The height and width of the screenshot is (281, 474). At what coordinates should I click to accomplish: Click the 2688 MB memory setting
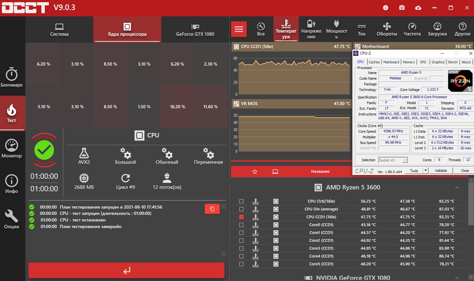coord(84,181)
